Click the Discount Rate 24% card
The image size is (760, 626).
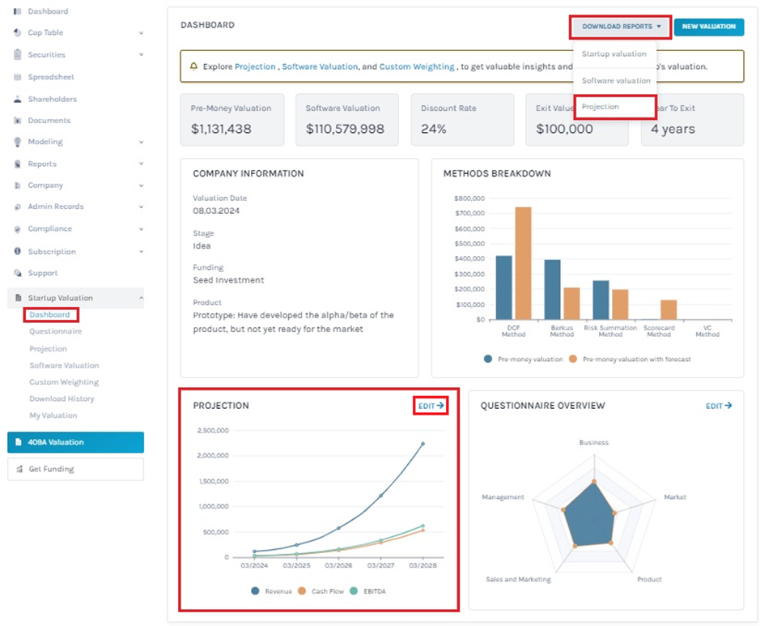click(x=462, y=120)
